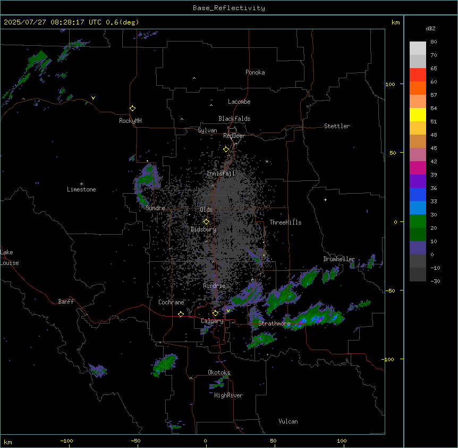
Task: Click the Ponoka town label
Action: point(255,72)
